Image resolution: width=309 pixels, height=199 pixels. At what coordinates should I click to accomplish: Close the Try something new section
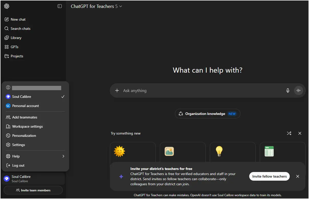300,133
